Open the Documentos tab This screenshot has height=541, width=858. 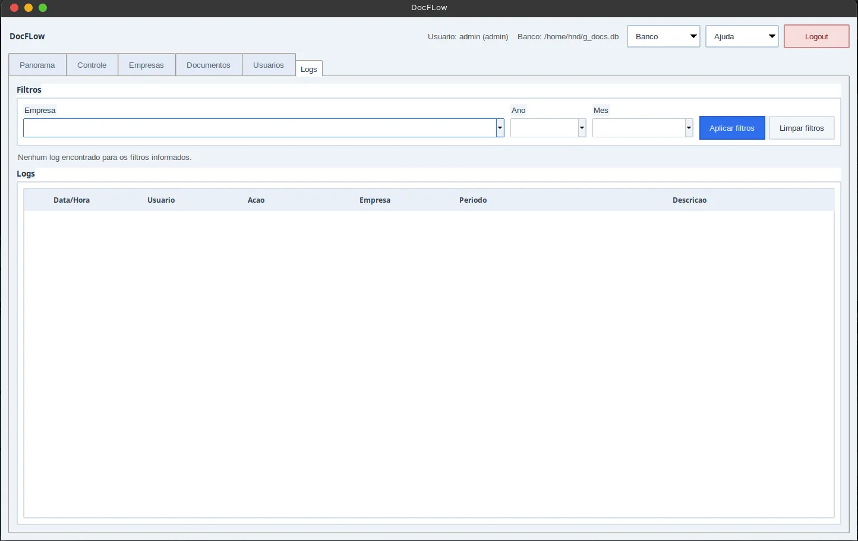point(209,65)
